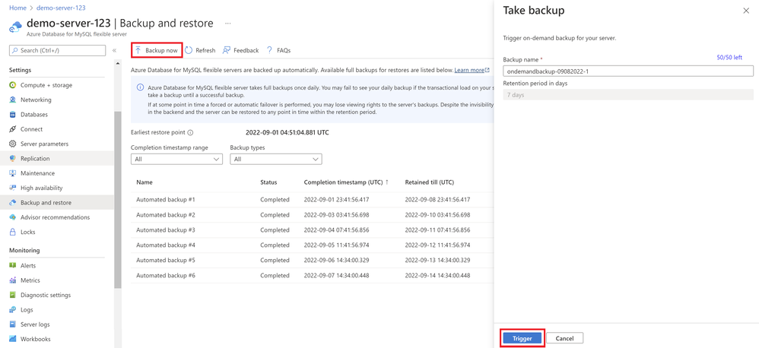The height and width of the screenshot is (348, 759).
Task: Click the Diagnostic settings icon
Action: [13, 295]
